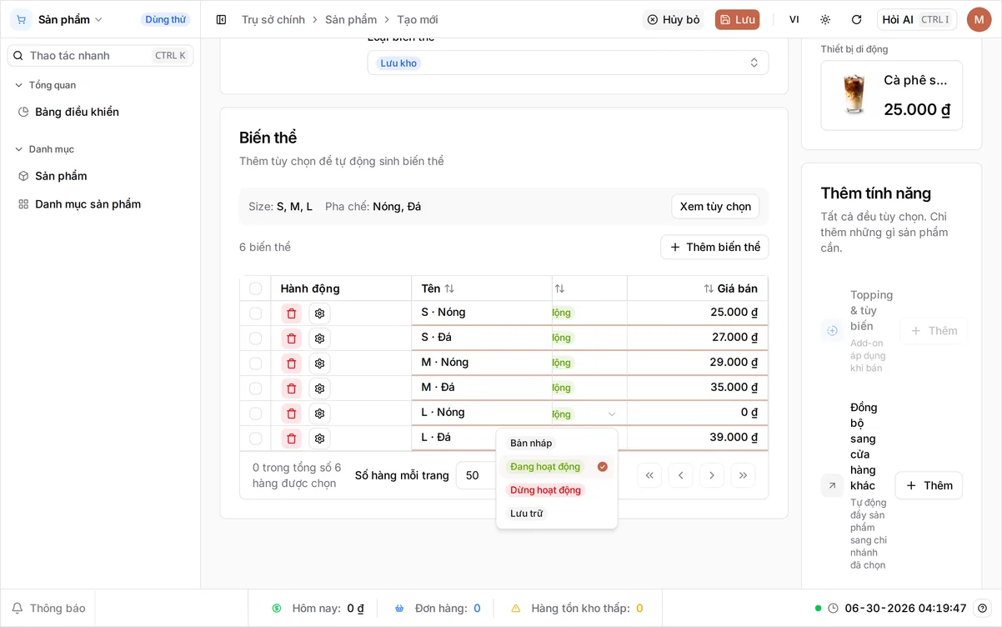Click Thêm biến thể button
The width and height of the screenshot is (1002, 627).
coord(714,248)
